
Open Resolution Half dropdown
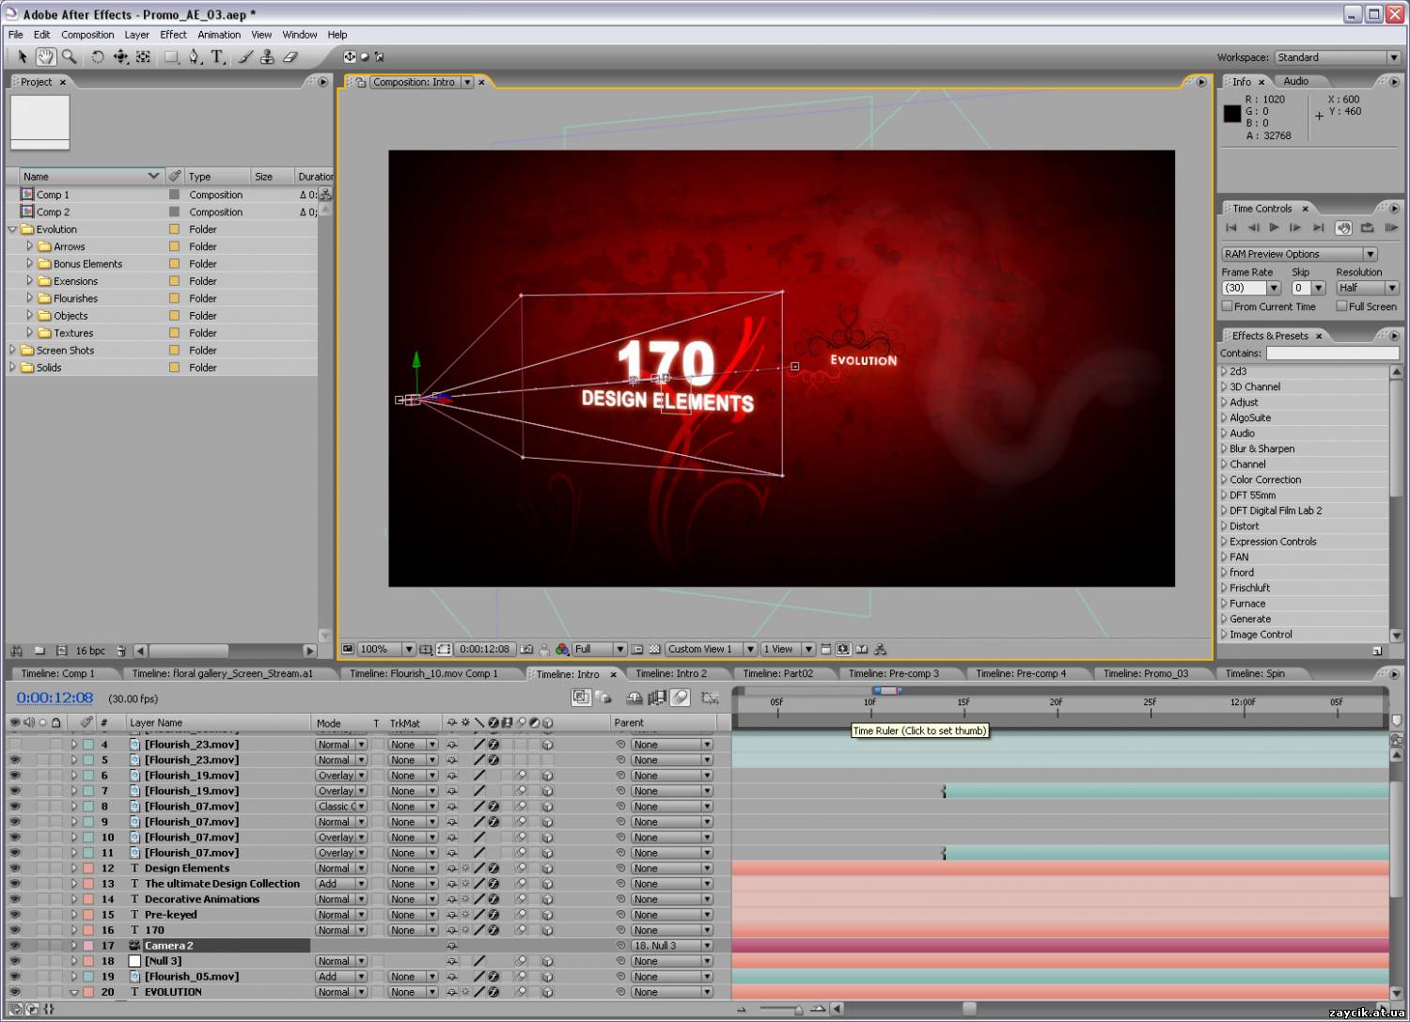1368,288
